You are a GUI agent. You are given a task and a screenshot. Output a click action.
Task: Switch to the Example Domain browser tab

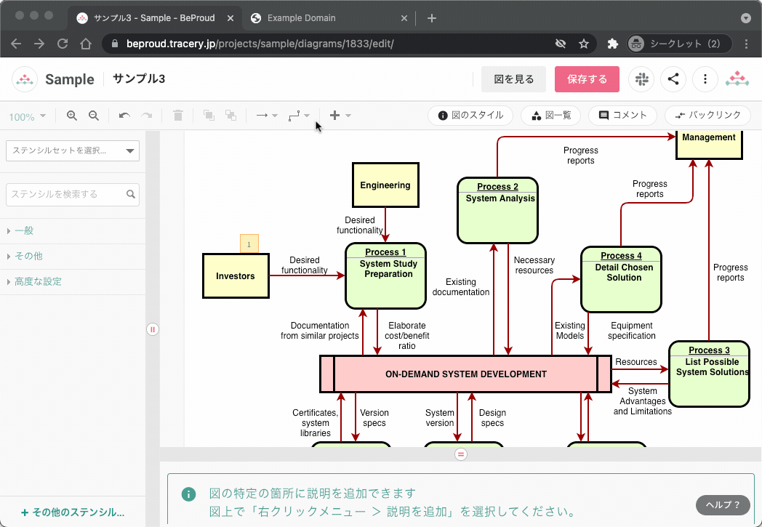click(301, 17)
